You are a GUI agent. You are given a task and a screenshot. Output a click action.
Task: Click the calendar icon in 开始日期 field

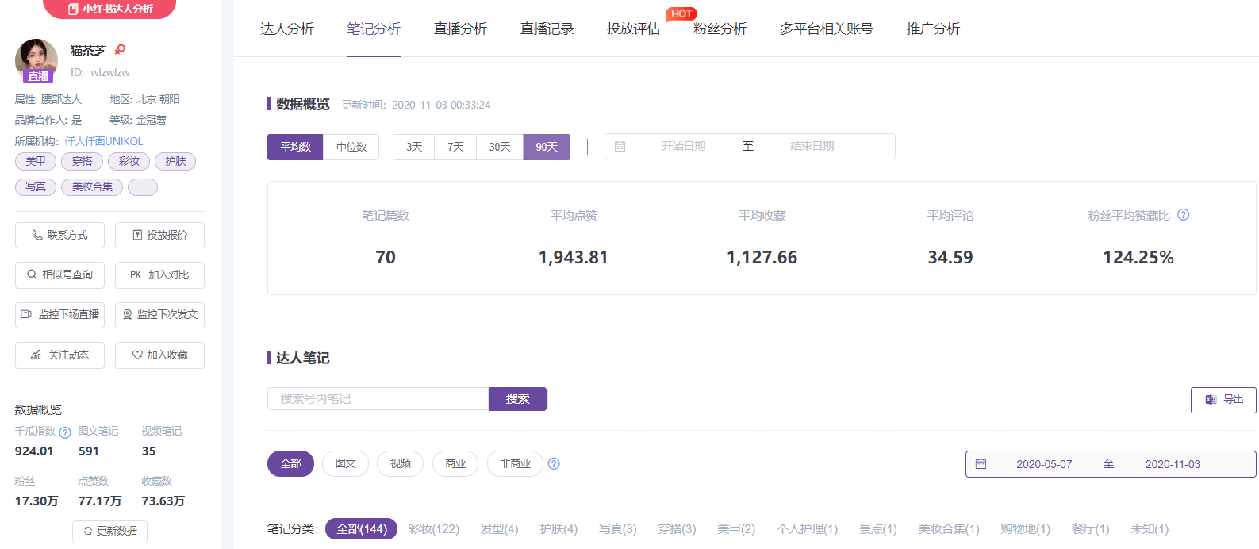pyautogui.click(x=620, y=147)
